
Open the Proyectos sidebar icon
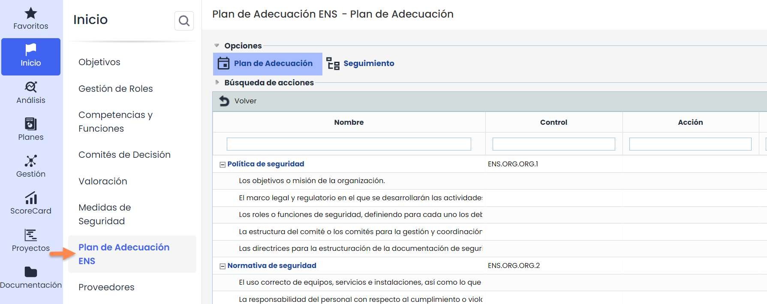30,235
